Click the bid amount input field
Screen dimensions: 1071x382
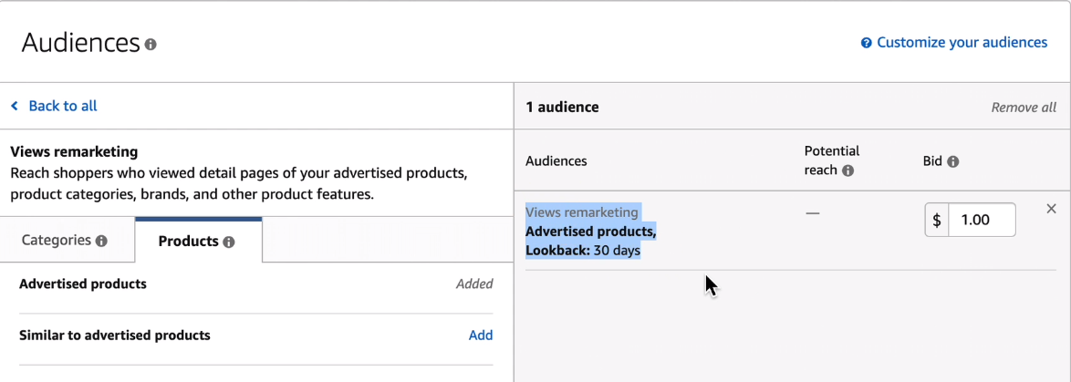pyautogui.click(x=982, y=220)
